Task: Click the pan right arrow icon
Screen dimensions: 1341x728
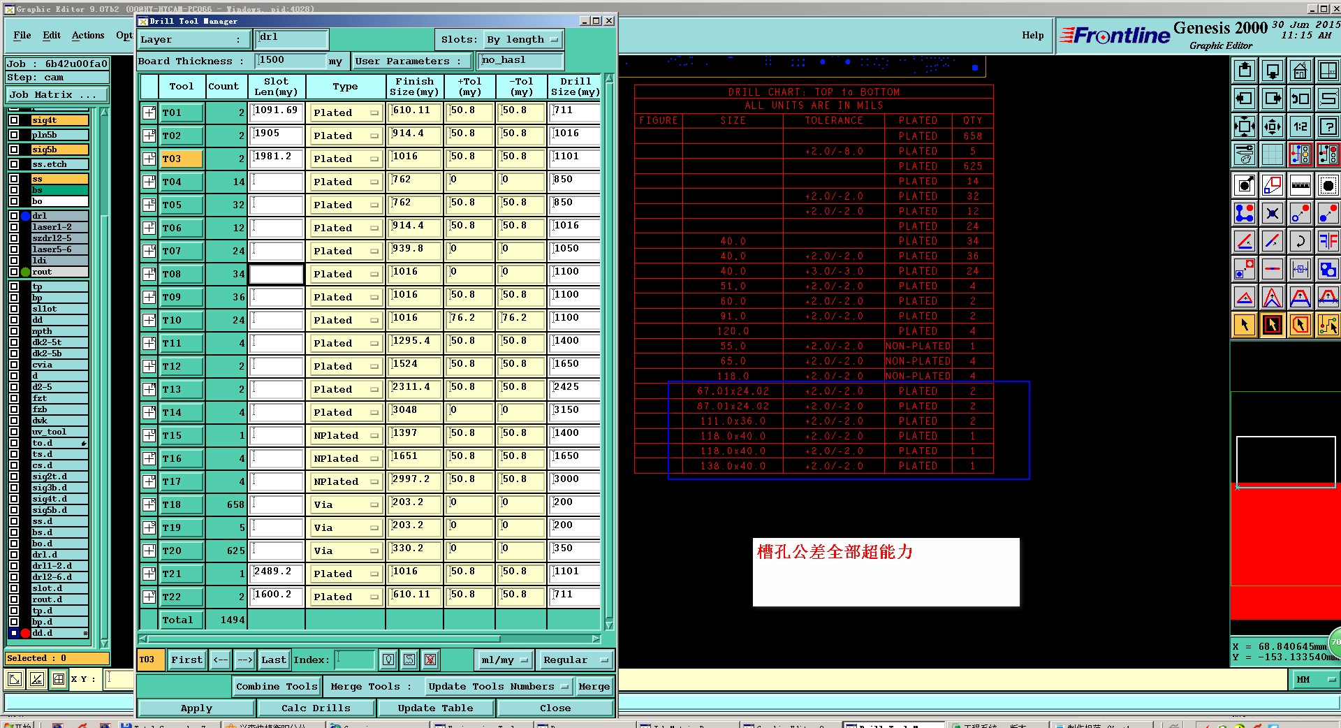Action: [1273, 99]
